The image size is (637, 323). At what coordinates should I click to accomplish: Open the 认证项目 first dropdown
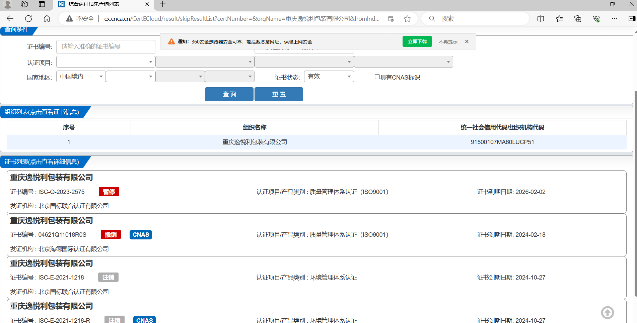(x=106, y=62)
